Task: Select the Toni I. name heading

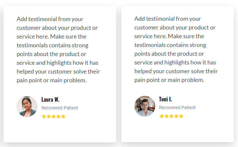Action: pyautogui.click(x=166, y=99)
